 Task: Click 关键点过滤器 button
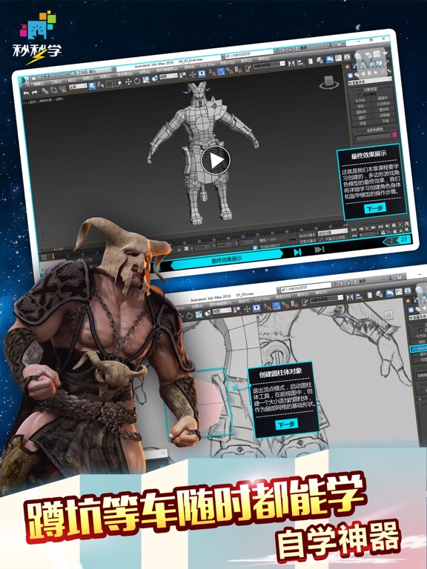335,239
